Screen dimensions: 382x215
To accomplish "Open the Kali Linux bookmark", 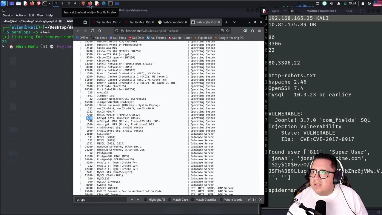I will pos(98,38).
